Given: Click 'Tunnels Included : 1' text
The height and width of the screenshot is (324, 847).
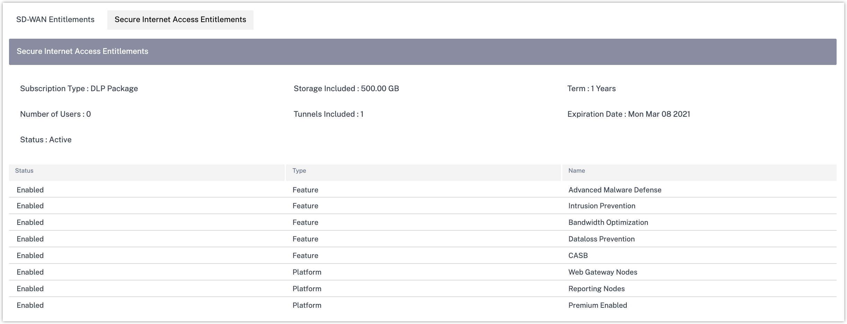Looking at the screenshot, I should [x=329, y=114].
